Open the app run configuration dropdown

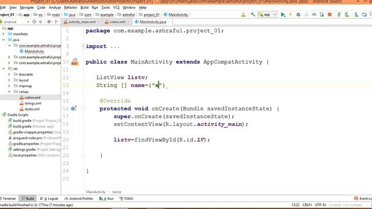point(267,15)
